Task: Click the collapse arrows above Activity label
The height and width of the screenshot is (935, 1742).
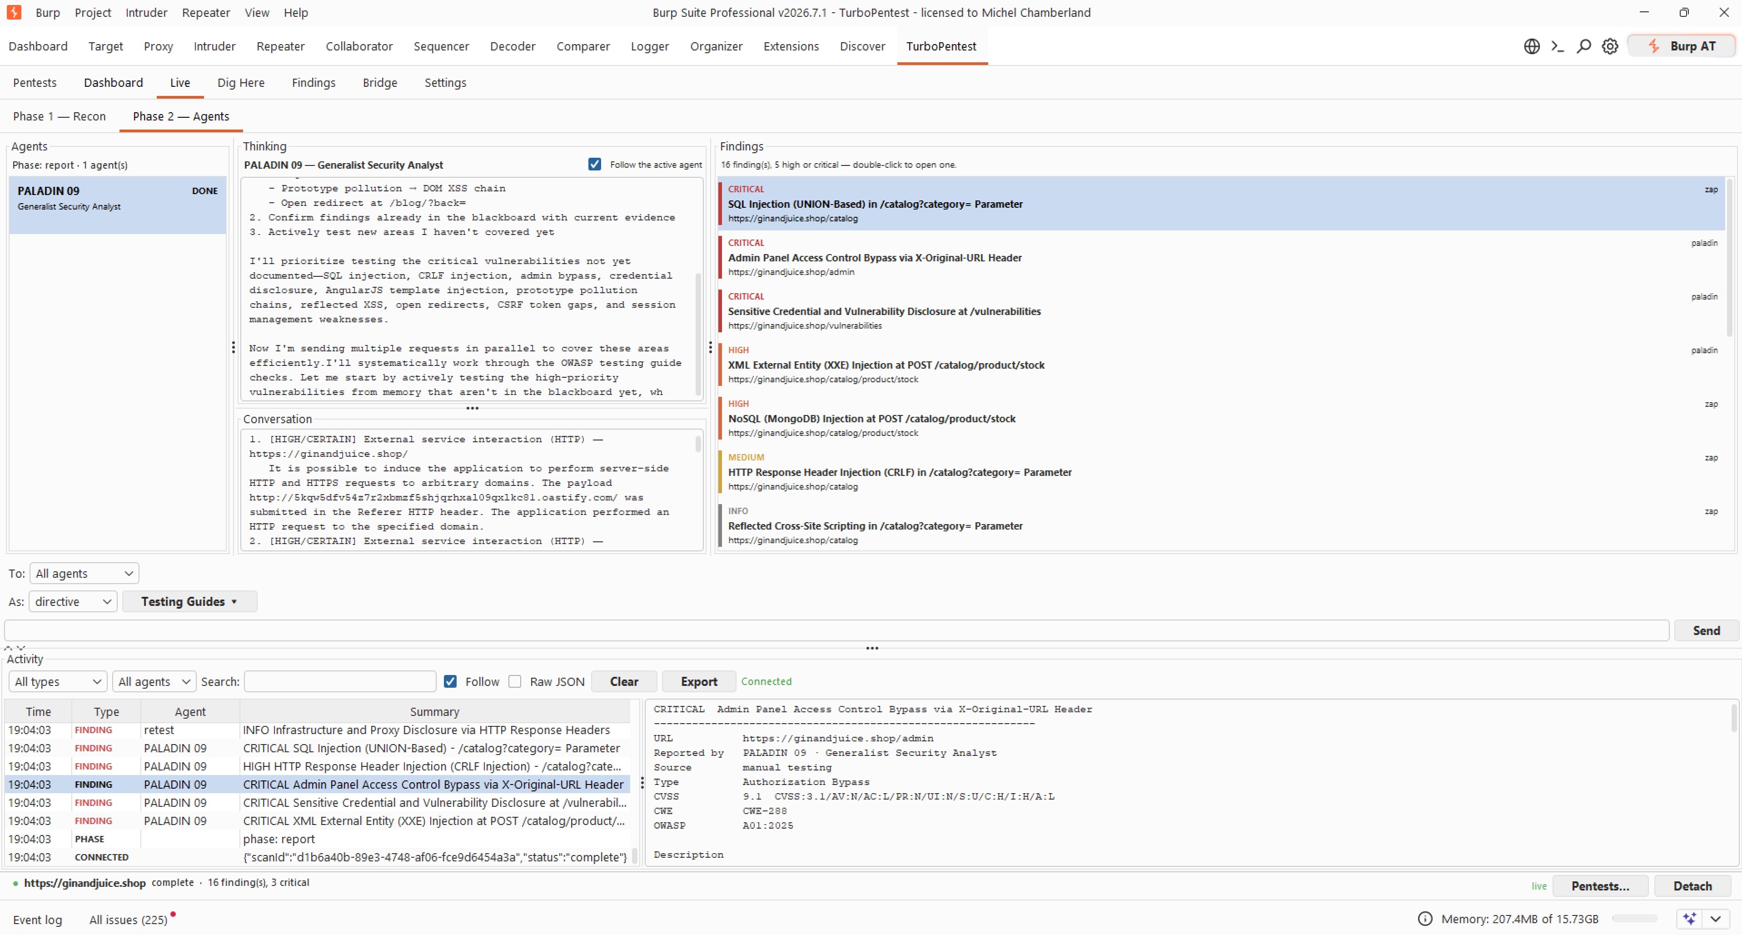Action: tap(15, 648)
